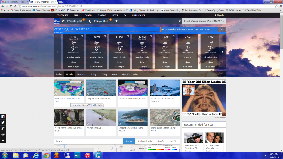
Task: Click The Weather Channel logo
Action: [x=57, y=21]
